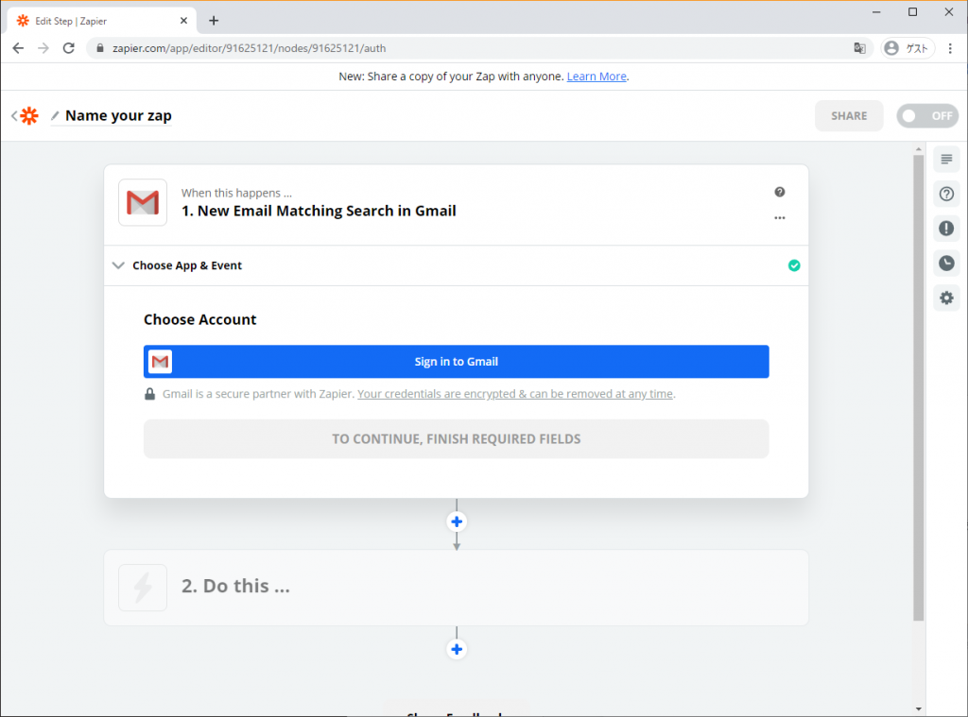Click the back chevron left of the Zapier logo
Image resolution: width=968 pixels, height=717 pixels.
pos(14,115)
